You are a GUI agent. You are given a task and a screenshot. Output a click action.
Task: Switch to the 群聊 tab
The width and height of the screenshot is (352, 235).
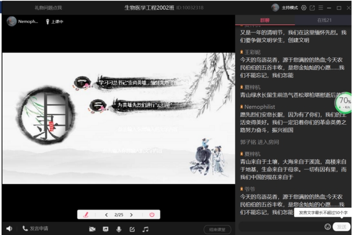coord(265,19)
